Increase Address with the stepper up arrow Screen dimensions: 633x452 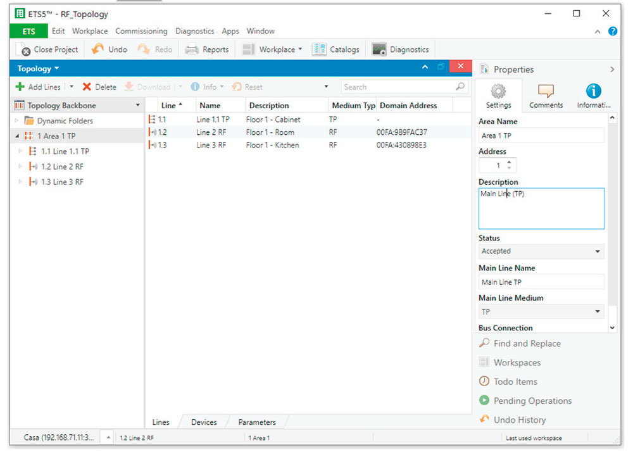tap(509, 162)
